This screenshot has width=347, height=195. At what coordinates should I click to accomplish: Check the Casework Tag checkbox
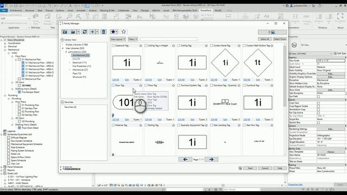tap(113, 45)
